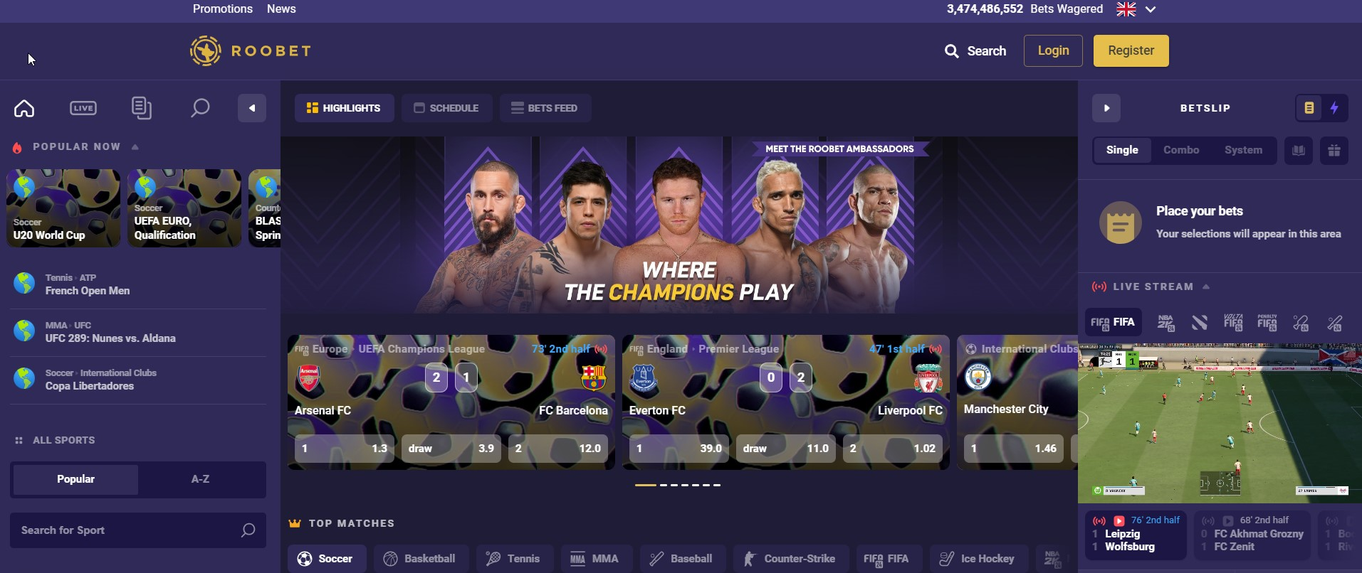Click the Search for Sport field
The height and width of the screenshot is (573, 1362).
(x=138, y=530)
